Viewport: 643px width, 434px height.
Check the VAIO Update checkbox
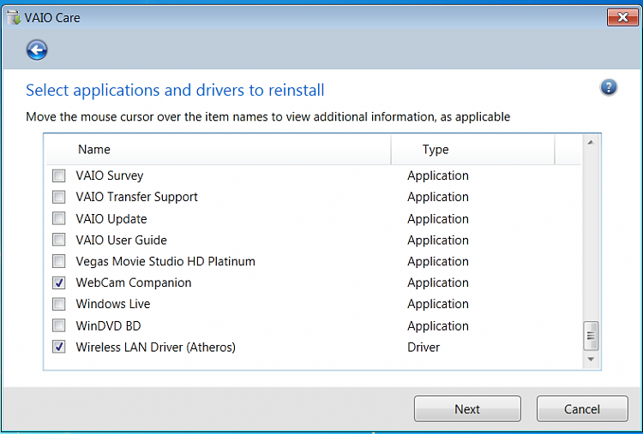tap(58, 218)
